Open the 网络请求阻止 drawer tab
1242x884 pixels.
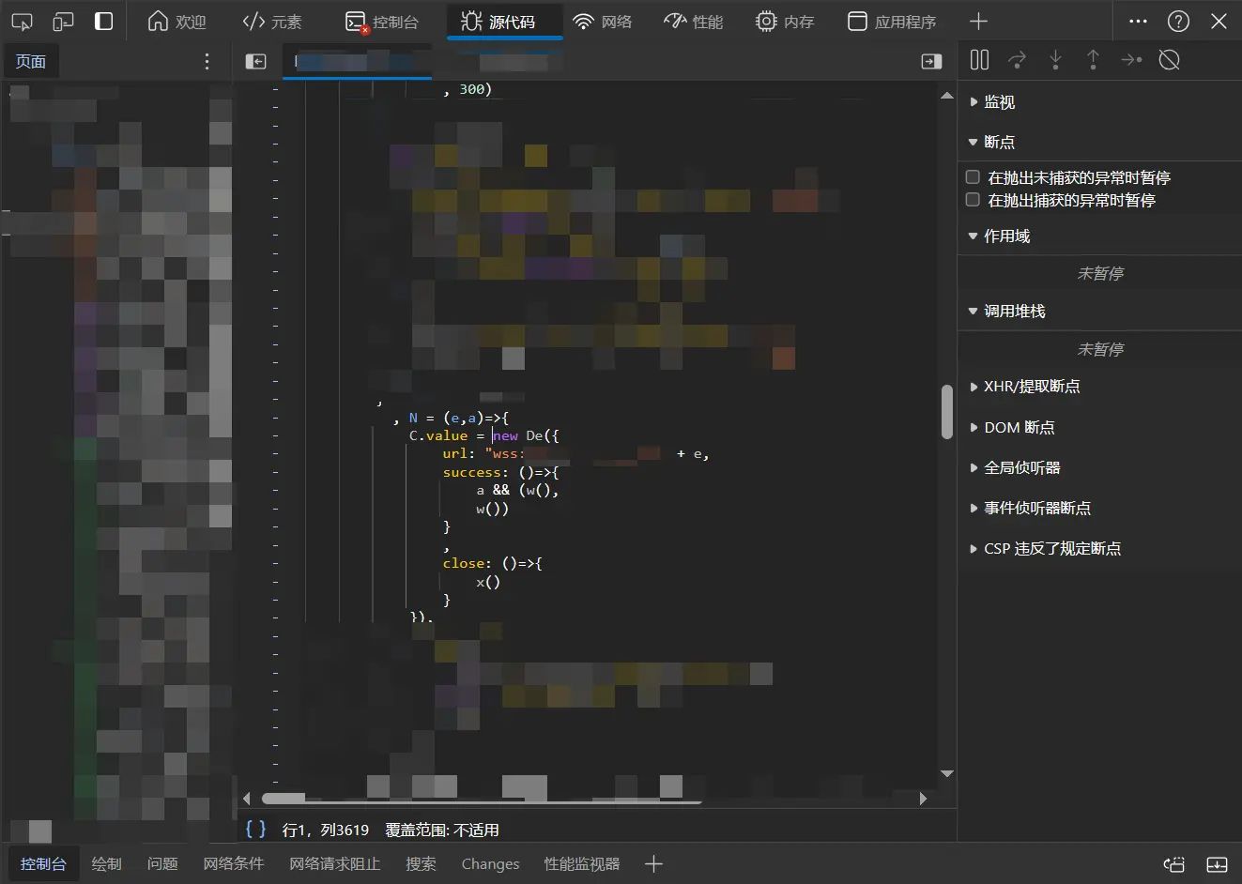click(x=335, y=863)
